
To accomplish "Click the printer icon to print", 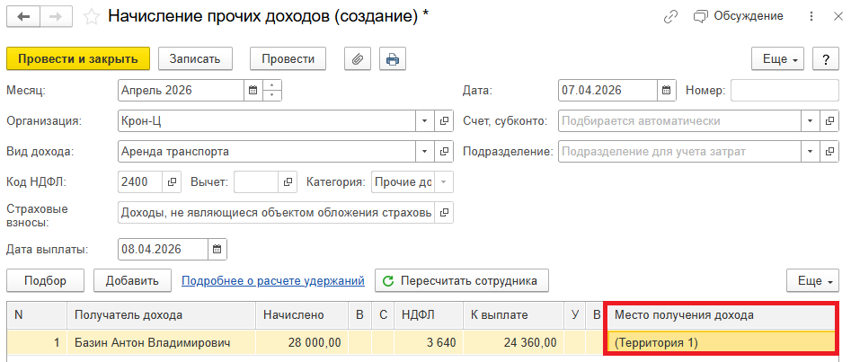I will pos(392,59).
